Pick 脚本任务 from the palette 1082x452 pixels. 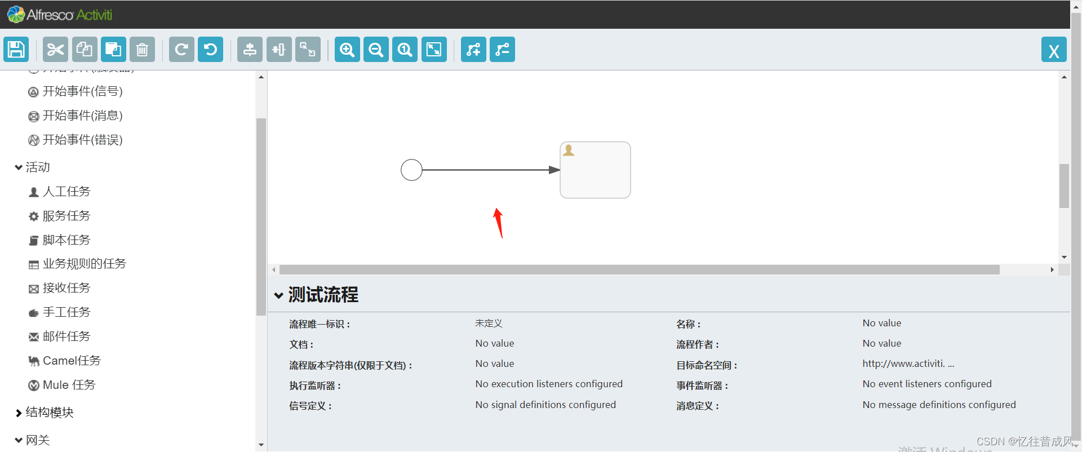[60, 240]
